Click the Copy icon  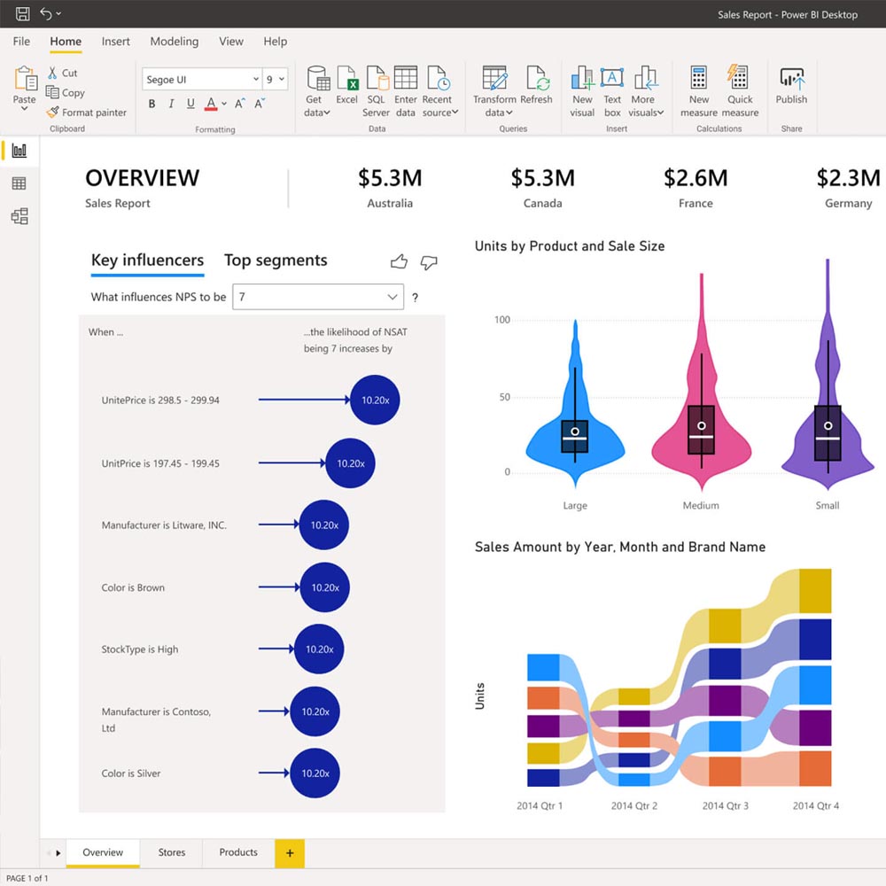point(52,92)
